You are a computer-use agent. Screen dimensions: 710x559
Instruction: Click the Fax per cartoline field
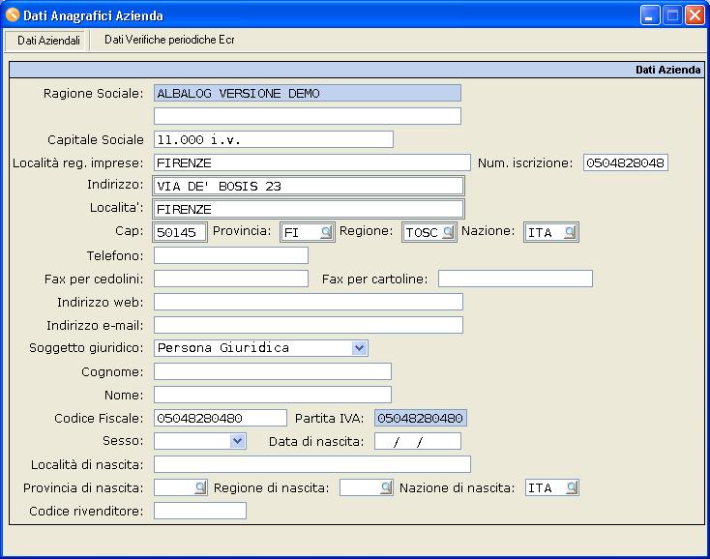click(516, 279)
